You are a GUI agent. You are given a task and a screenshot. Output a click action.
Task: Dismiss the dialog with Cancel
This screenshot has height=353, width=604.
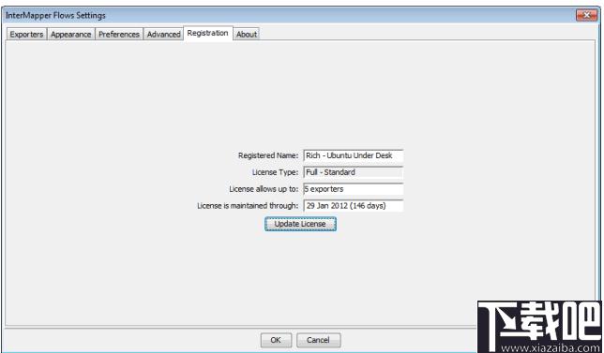point(318,340)
